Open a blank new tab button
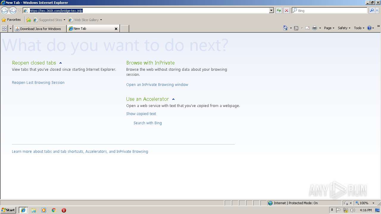381x214 pixels. (x=124, y=29)
